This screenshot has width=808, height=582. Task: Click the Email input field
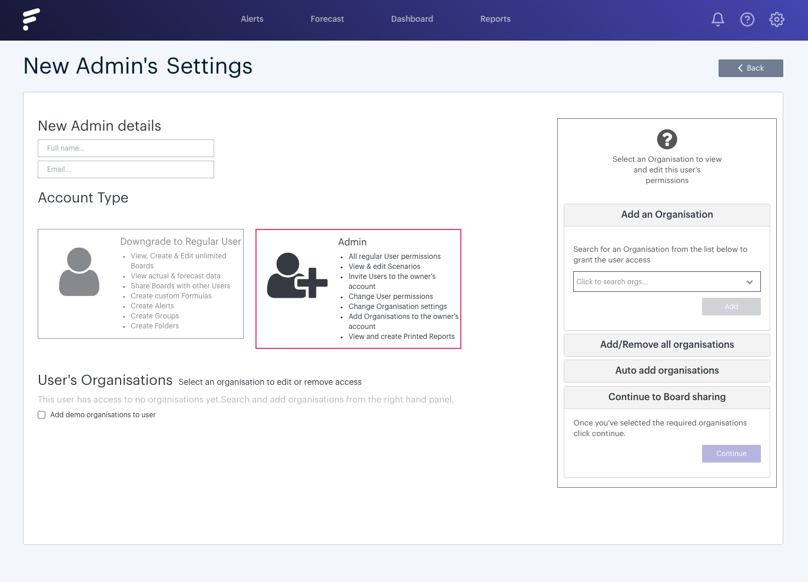pyautogui.click(x=126, y=169)
